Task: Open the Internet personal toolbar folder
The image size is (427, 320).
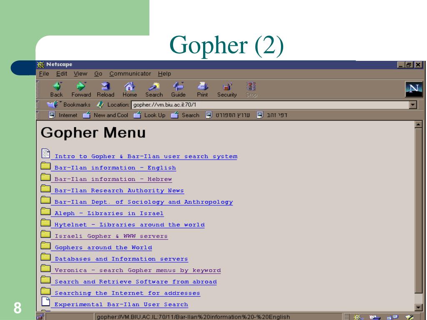Action: [x=63, y=115]
